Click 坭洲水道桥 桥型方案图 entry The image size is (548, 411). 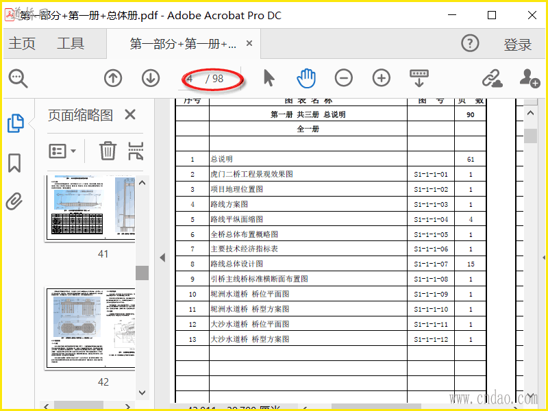coord(250,309)
